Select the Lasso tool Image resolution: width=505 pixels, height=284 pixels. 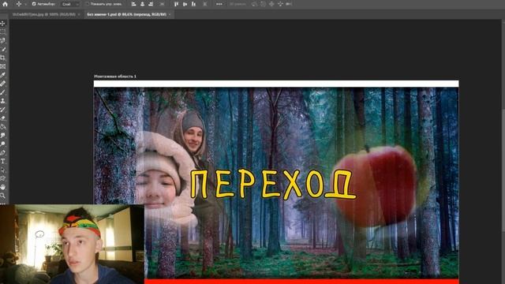(x=3, y=40)
